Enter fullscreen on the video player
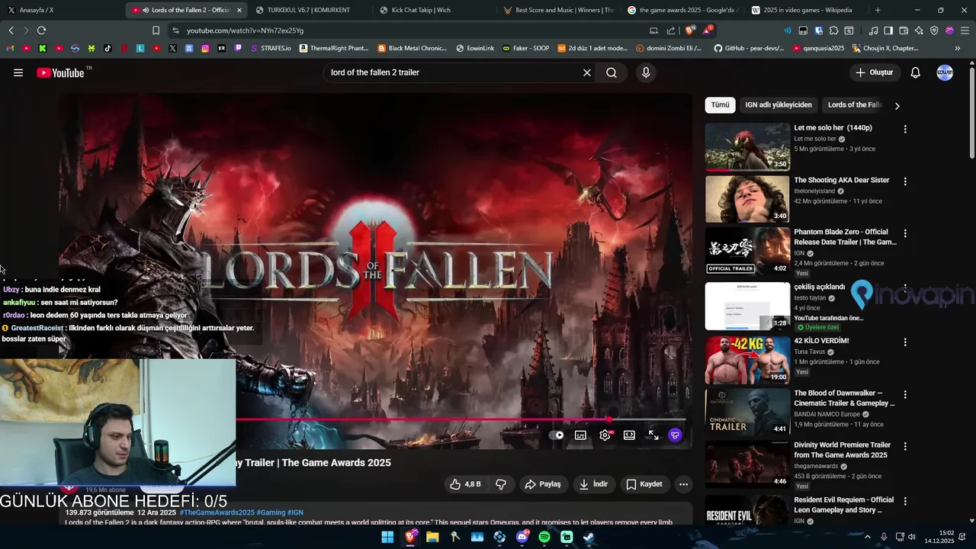976x549 pixels. click(653, 435)
